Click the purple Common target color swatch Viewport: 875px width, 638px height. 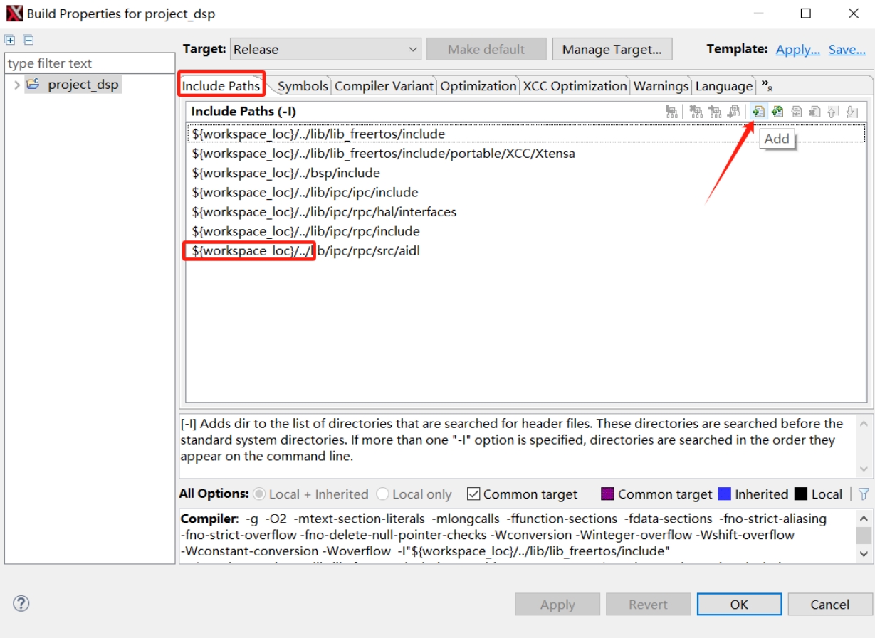(607, 494)
